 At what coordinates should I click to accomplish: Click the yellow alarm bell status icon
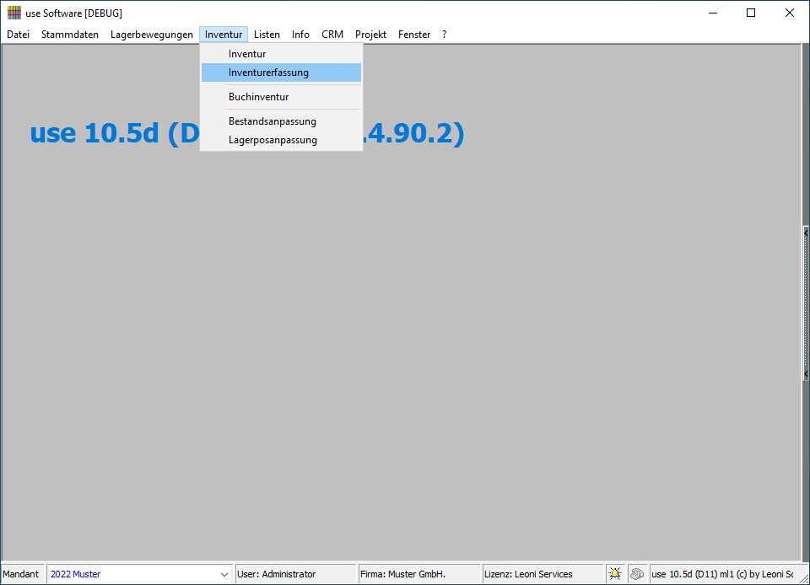(615, 574)
